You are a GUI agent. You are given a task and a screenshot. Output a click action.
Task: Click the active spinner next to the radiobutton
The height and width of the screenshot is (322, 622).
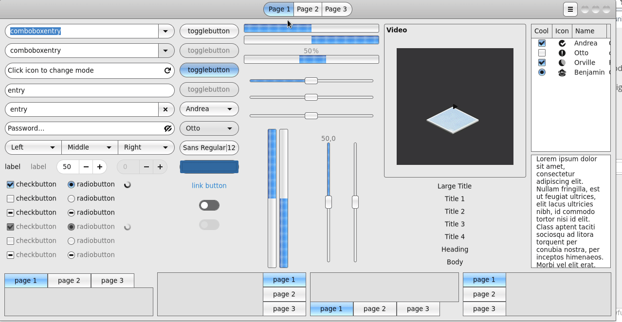128,184
